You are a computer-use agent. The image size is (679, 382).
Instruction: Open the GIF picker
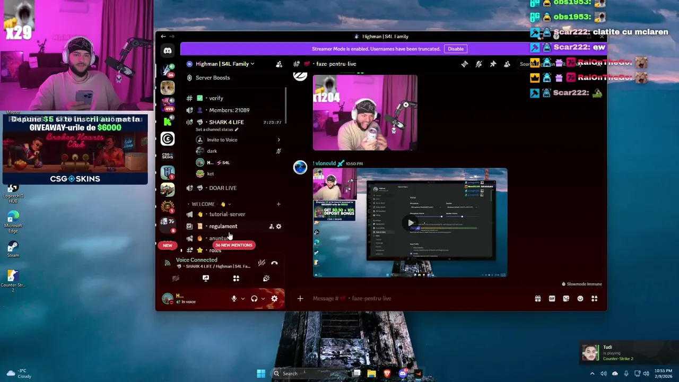point(552,299)
